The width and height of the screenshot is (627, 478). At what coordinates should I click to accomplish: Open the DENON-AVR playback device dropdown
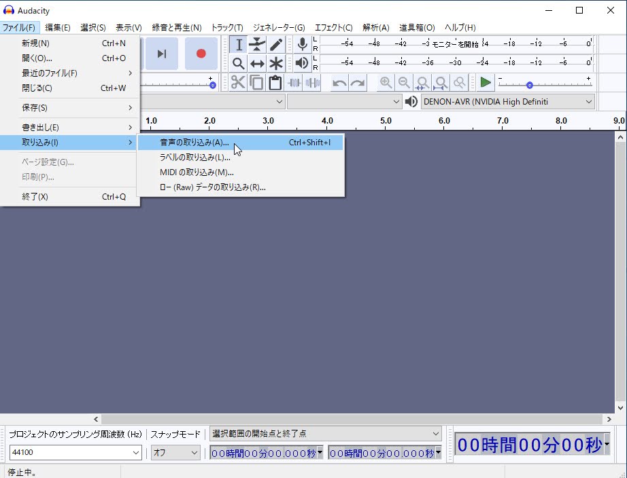pos(507,102)
